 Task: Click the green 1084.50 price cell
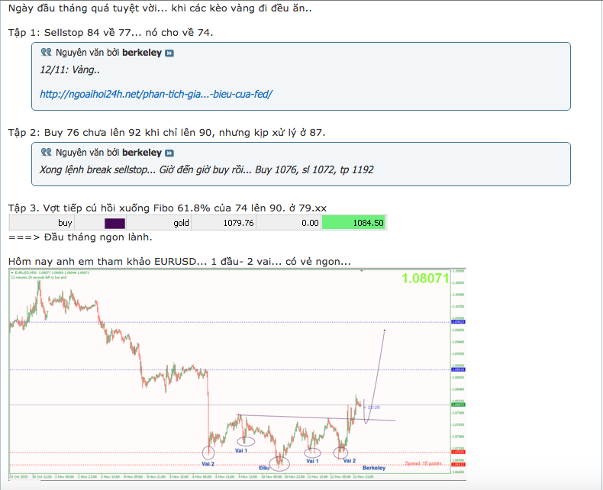tap(353, 223)
